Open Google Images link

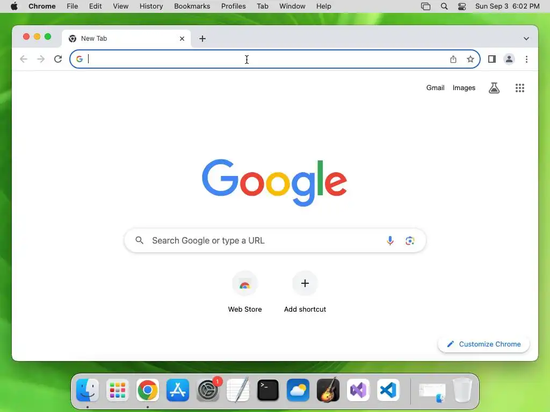coord(464,88)
